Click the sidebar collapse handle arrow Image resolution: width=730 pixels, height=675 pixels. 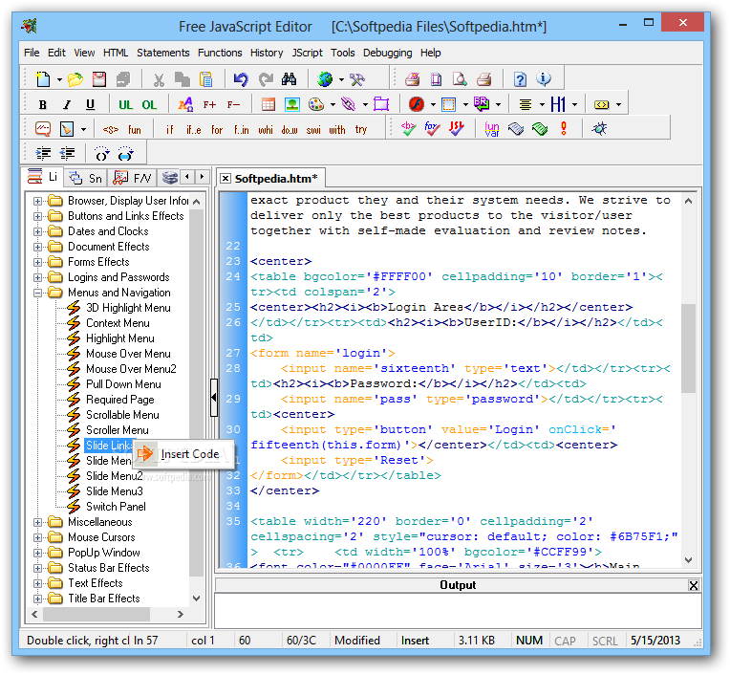[x=214, y=398]
